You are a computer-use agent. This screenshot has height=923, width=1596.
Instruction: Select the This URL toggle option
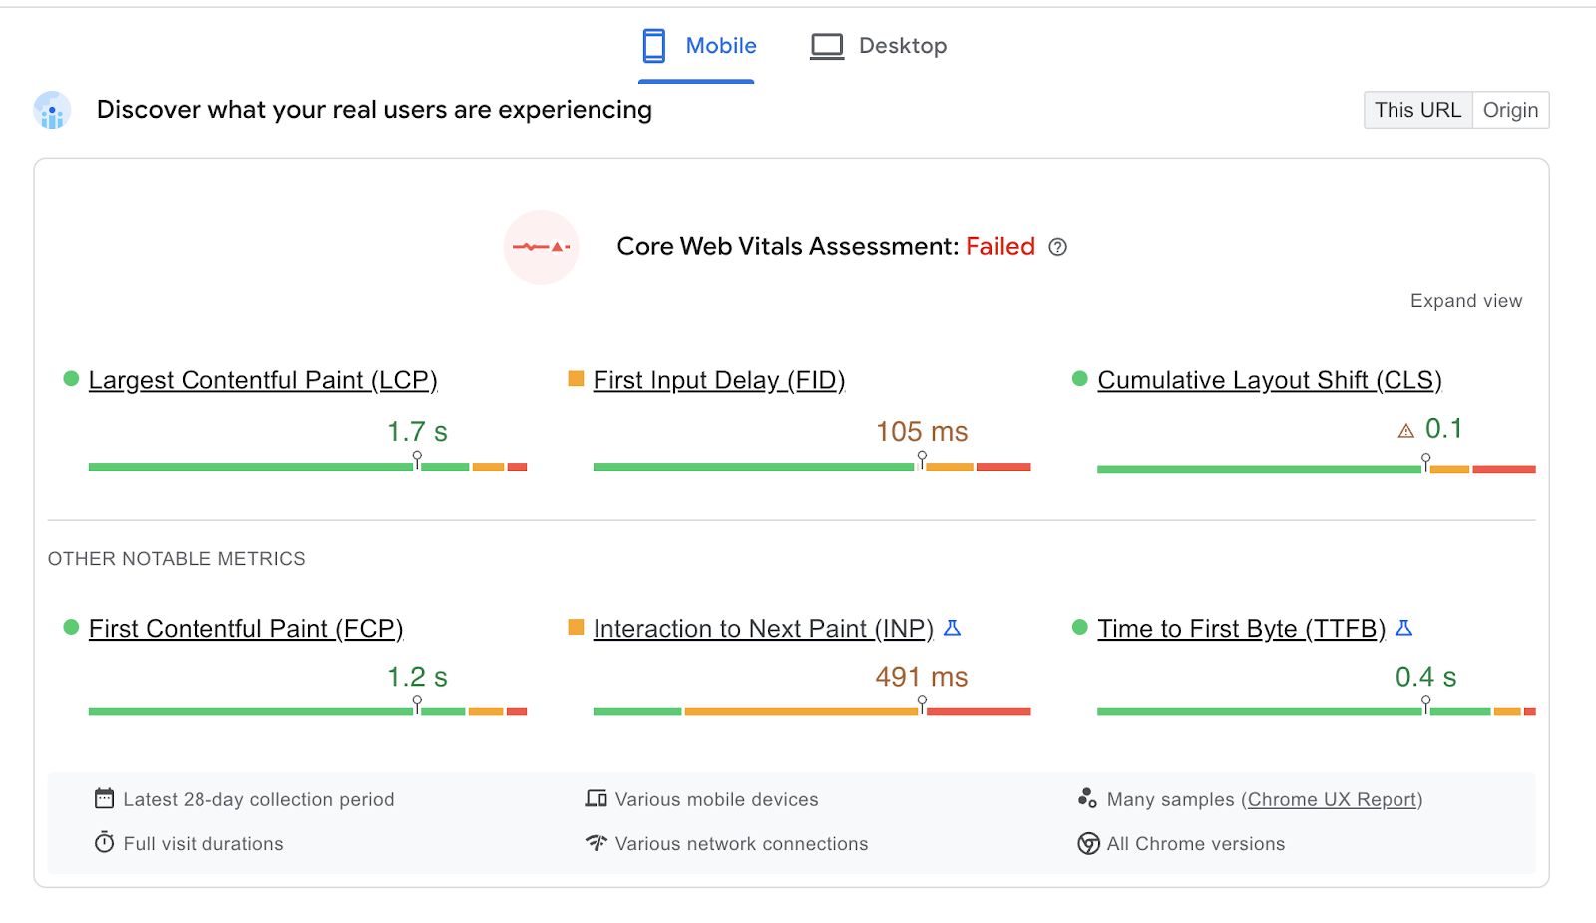1417,110
